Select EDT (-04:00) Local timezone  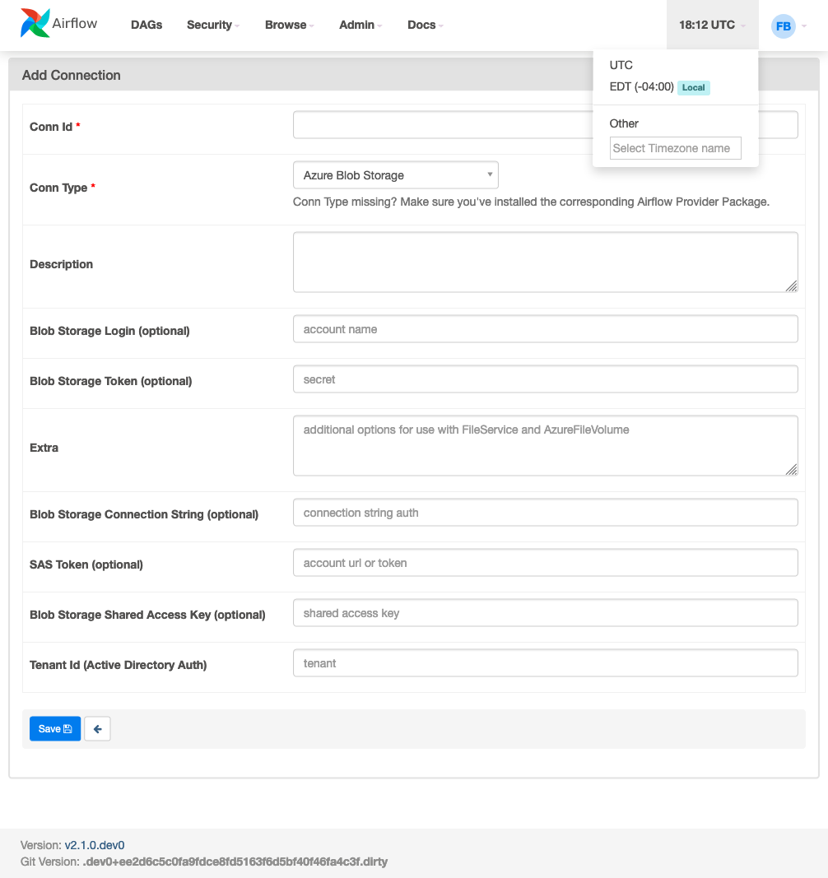[659, 86]
